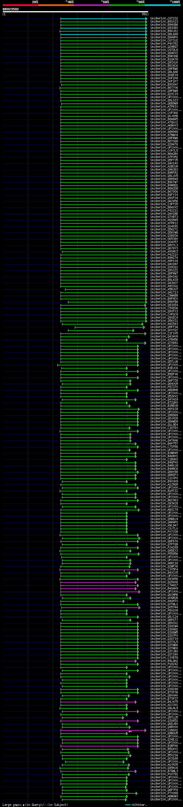Select hit label UniRef100_P40782
Screen dimensions: 183x807
click(x=164, y=44)
